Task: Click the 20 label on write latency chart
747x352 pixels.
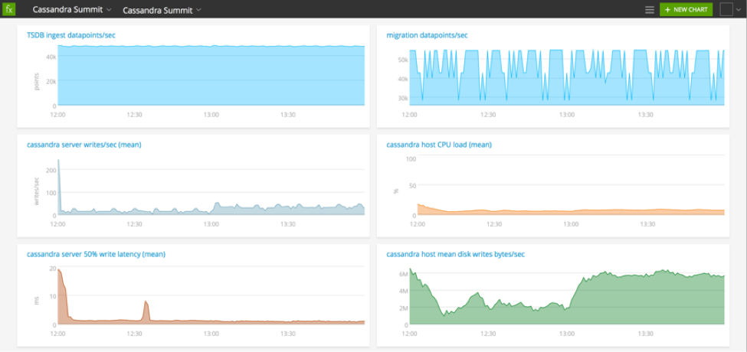Action: click(53, 269)
